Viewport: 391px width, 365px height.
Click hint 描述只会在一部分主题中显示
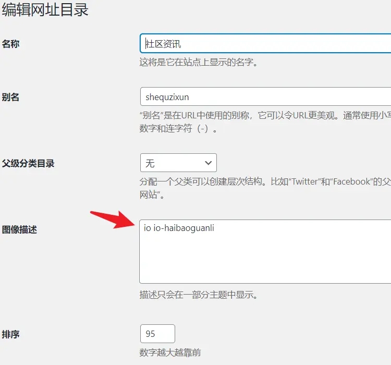[x=199, y=295]
